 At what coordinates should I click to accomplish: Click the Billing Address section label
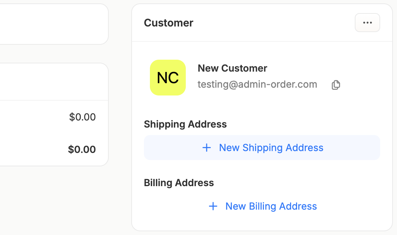(179, 183)
